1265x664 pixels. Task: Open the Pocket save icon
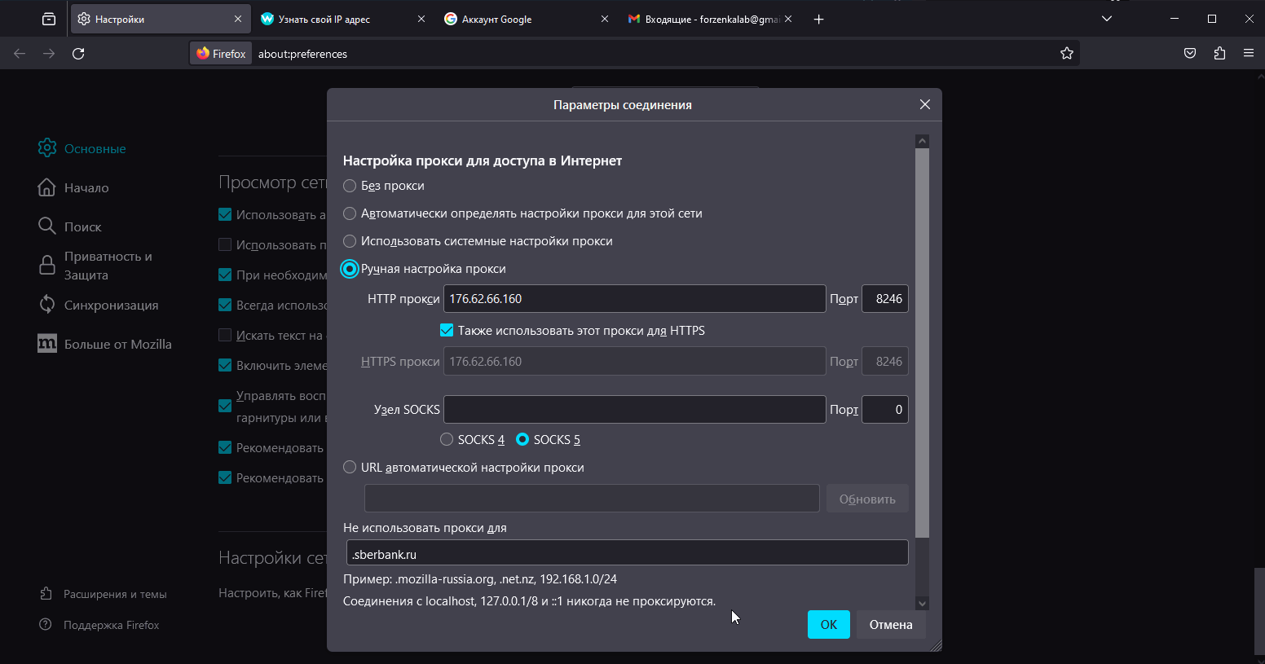point(1190,54)
